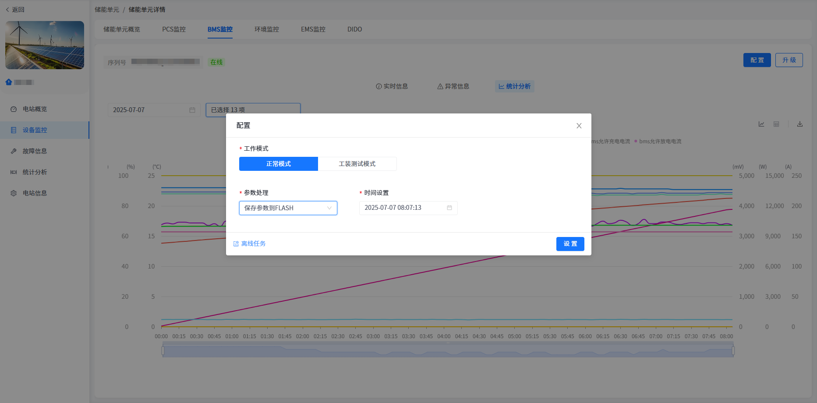Screen dimensions: 817x403
Task: Click the download chart data icon
Action: click(800, 124)
